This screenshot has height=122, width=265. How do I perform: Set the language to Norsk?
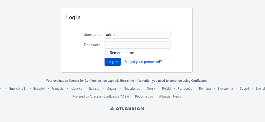(x=151, y=89)
